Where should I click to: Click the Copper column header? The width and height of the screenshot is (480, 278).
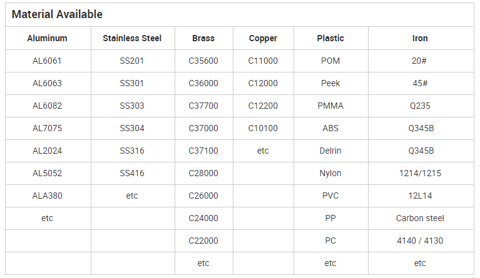click(263, 38)
